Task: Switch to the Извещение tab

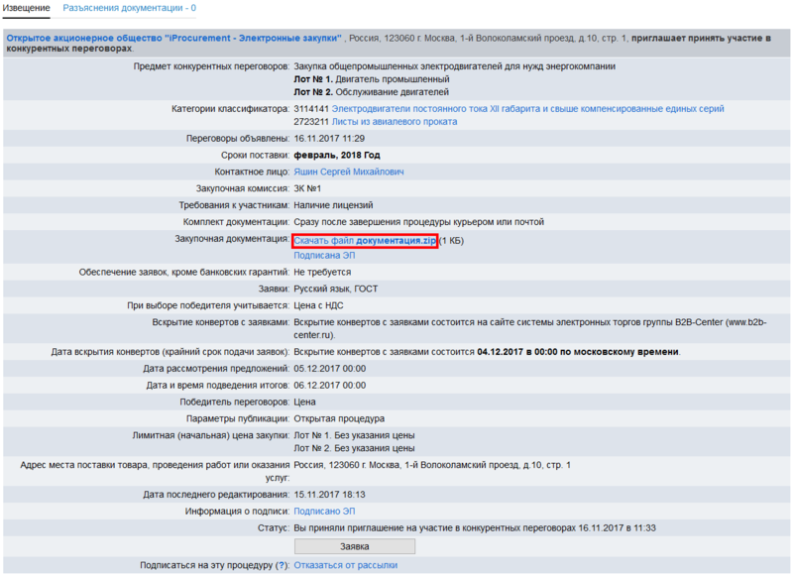Action: pyautogui.click(x=26, y=8)
